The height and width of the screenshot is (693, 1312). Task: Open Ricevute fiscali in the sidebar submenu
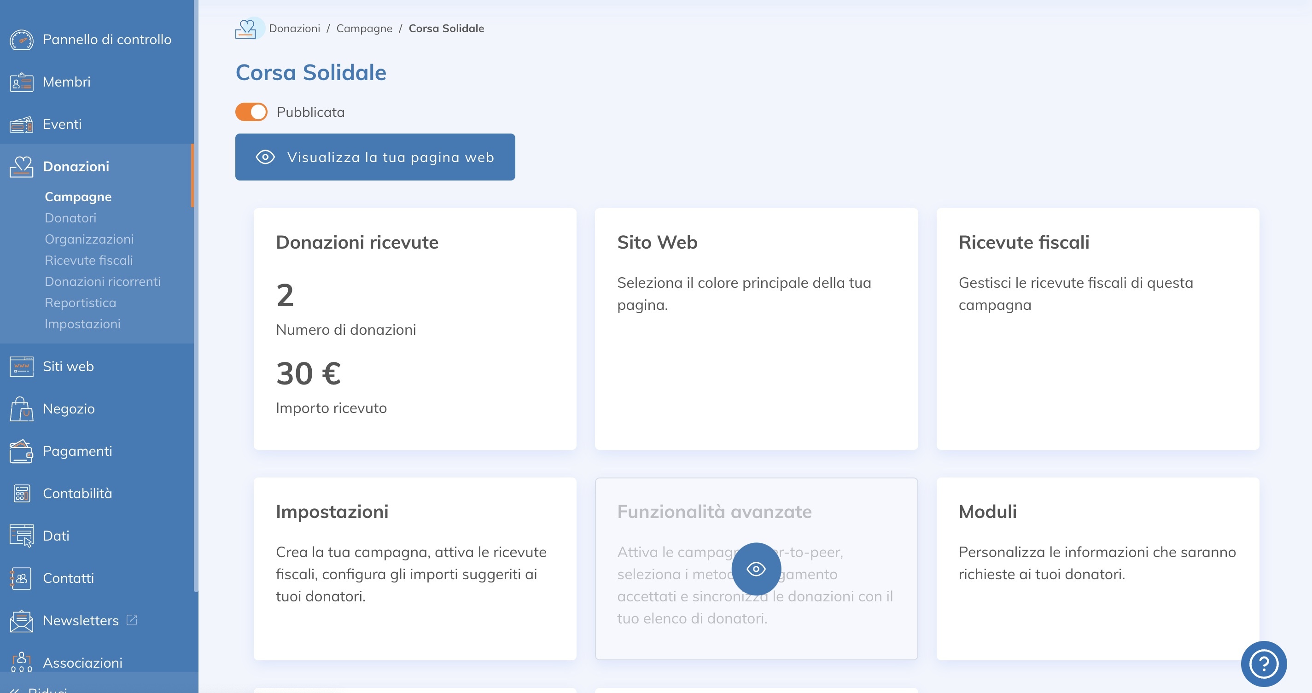click(88, 260)
